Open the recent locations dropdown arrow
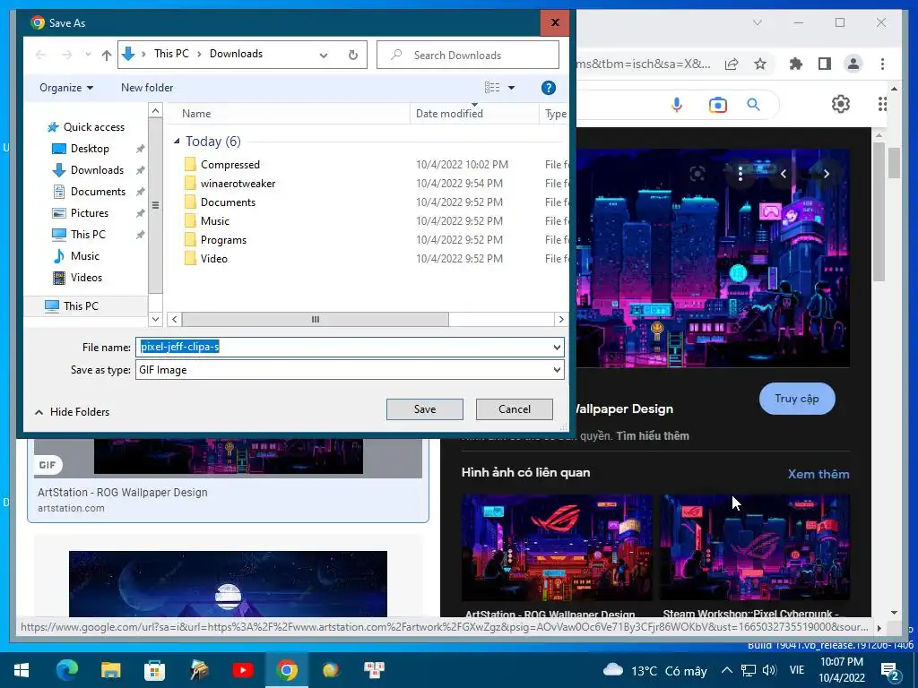This screenshot has height=688, width=918. click(x=88, y=55)
